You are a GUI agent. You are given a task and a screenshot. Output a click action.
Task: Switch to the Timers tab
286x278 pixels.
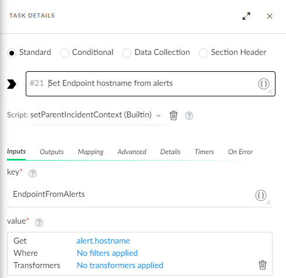204,152
